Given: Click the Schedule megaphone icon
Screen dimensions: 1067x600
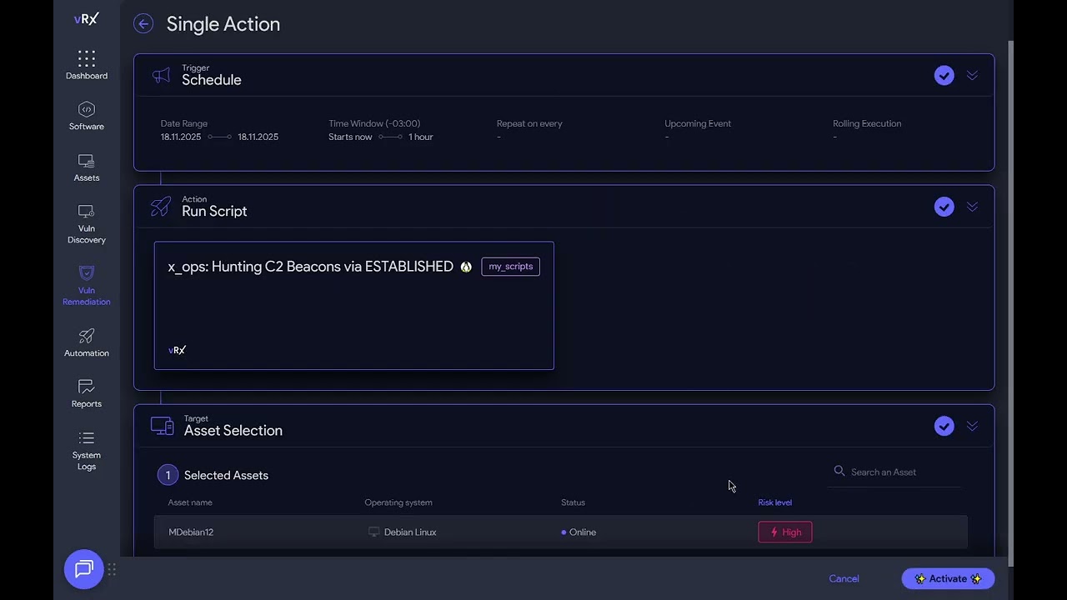Looking at the screenshot, I should [161, 76].
